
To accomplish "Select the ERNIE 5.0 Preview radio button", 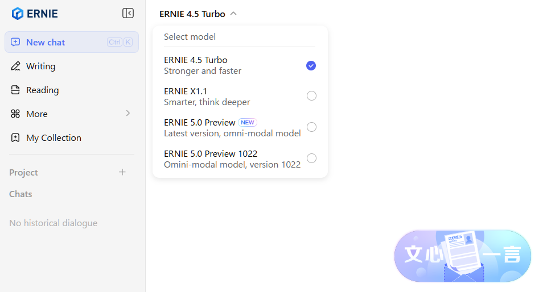I will pos(311,127).
